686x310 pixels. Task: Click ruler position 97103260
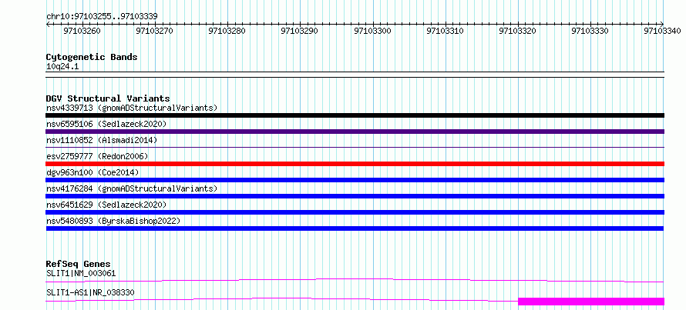click(x=82, y=31)
